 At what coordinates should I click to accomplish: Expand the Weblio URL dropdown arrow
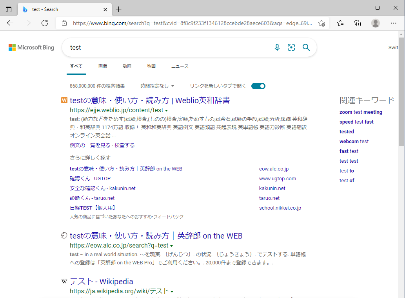pos(167,110)
